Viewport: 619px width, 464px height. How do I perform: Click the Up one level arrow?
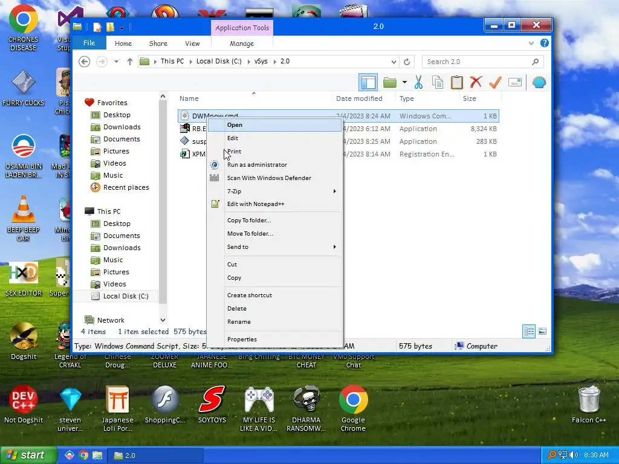(x=129, y=62)
